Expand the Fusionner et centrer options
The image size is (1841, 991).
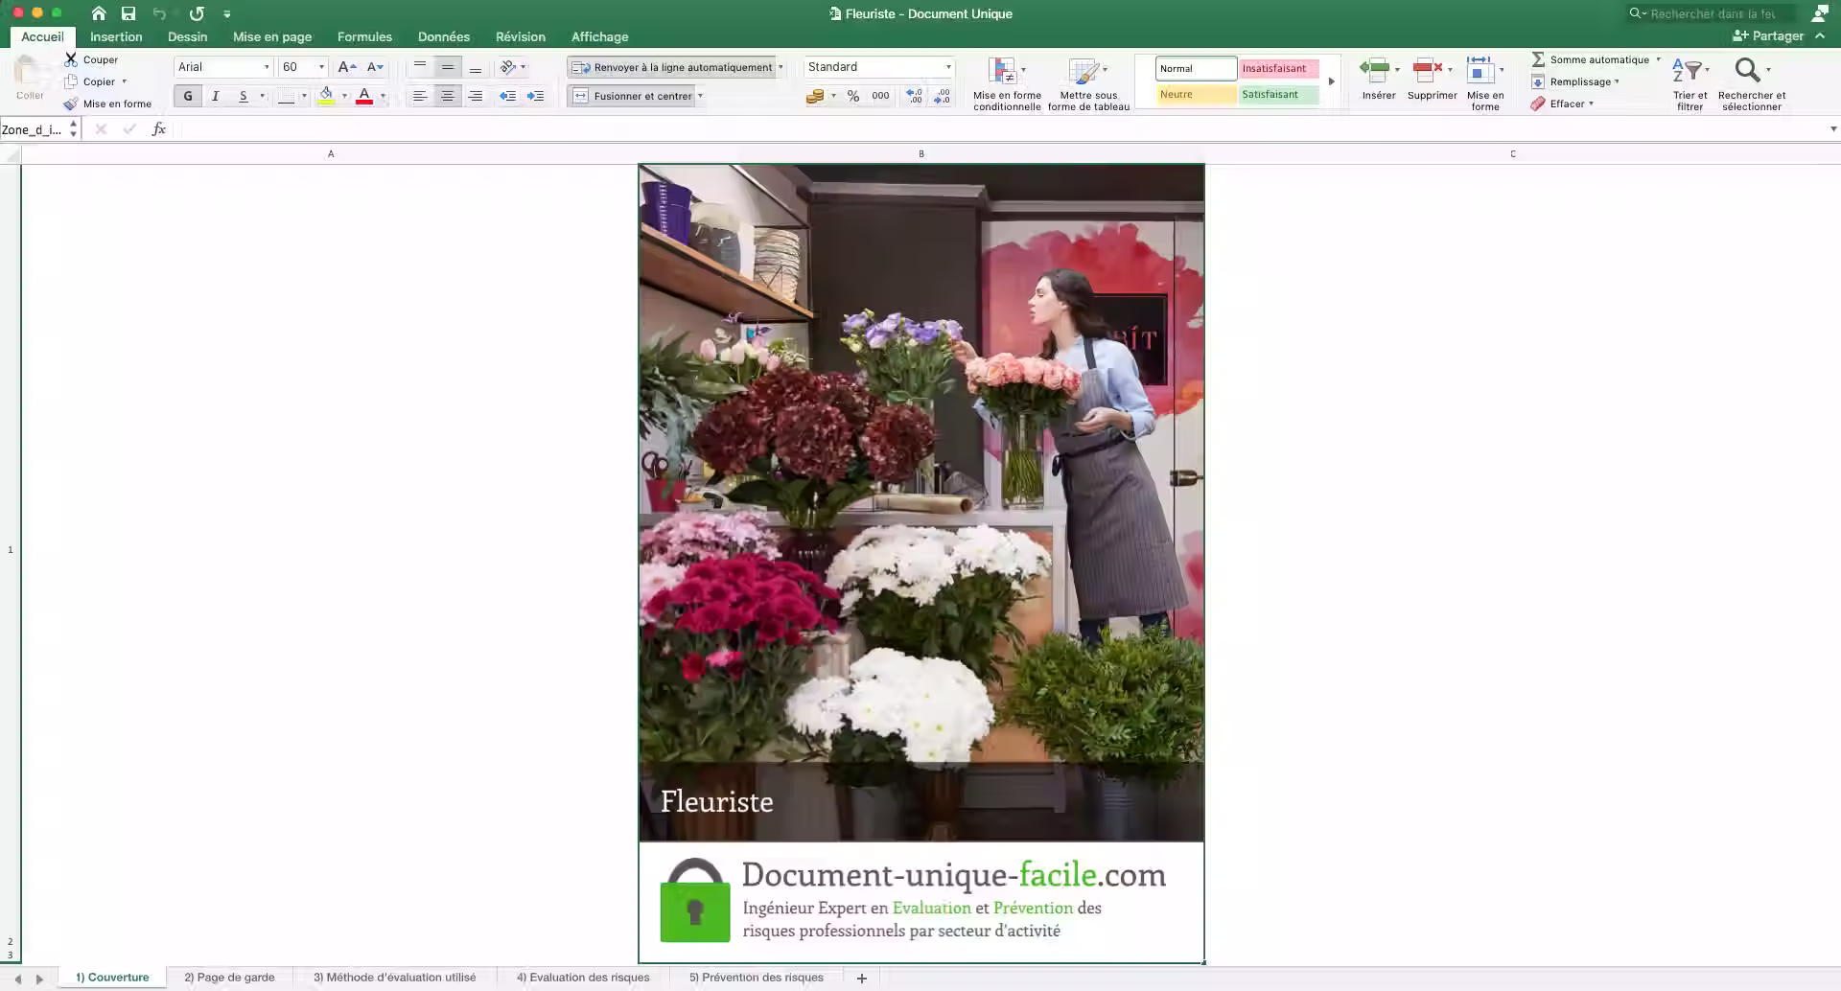[x=701, y=96]
